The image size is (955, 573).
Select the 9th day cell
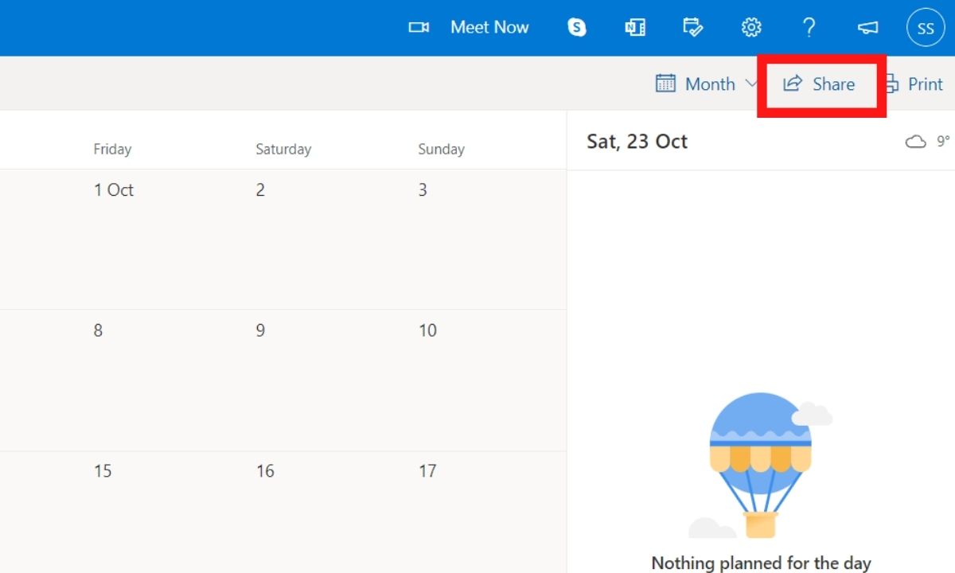pos(322,380)
